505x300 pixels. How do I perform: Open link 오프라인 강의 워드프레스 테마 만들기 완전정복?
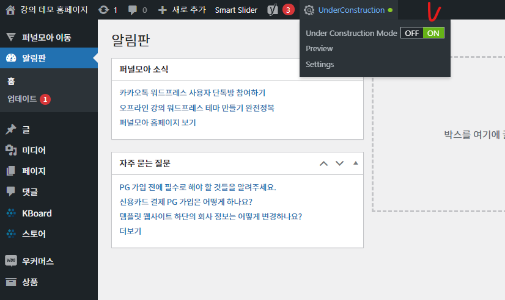197,107
